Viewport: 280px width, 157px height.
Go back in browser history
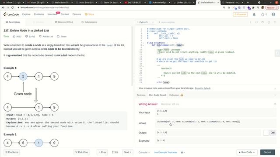[x=3, y=8]
